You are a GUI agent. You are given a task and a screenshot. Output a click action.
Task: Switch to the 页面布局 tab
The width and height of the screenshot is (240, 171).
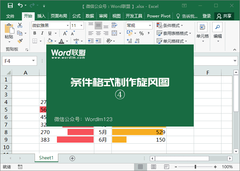59,16
